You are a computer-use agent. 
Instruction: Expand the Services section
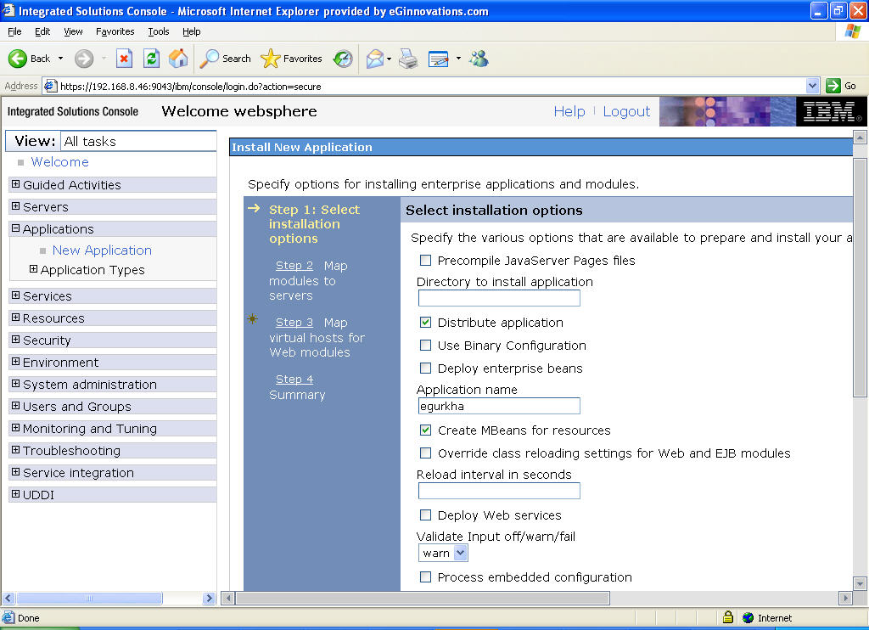click(15, 295)
